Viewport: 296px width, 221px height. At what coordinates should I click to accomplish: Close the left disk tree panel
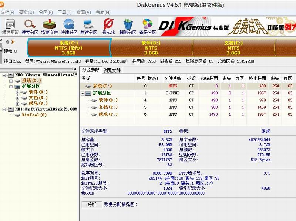click(75, 69)
